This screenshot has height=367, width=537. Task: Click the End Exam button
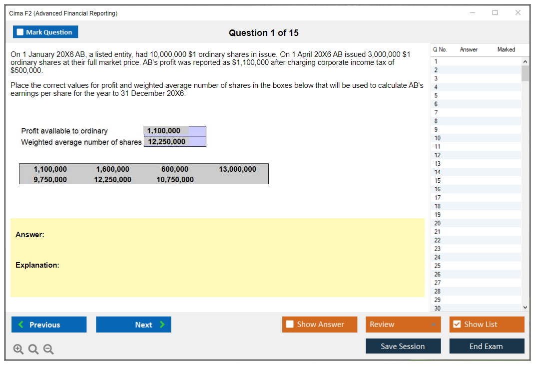point(487,346)
